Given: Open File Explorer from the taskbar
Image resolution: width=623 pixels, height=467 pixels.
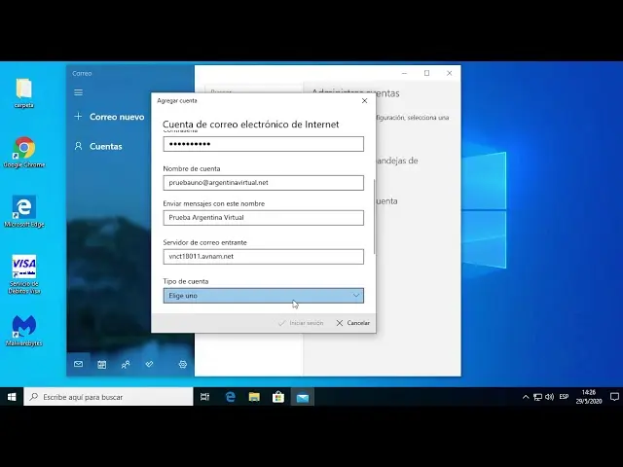Looking at the screenshot, I should (x=254, y=397).
